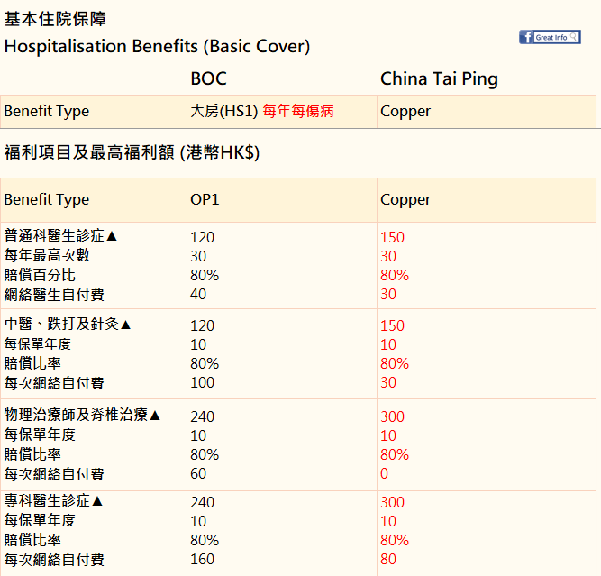Select the 物理治療師及脊椎治療▲ row label
The image size is (601, 576).
pyautogui.click(x=82, y=415)
